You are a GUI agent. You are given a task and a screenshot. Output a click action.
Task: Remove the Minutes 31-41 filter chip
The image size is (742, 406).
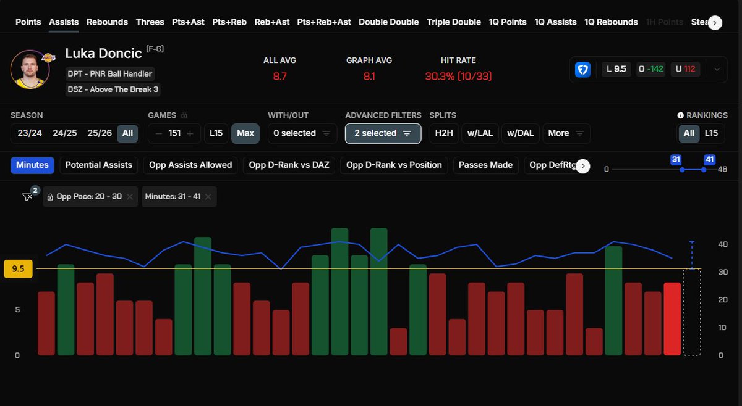pyautogui.click(x=208, y=196)
